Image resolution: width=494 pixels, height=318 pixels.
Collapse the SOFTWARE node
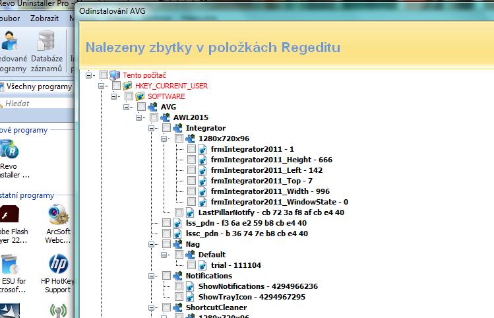point(113,96)
